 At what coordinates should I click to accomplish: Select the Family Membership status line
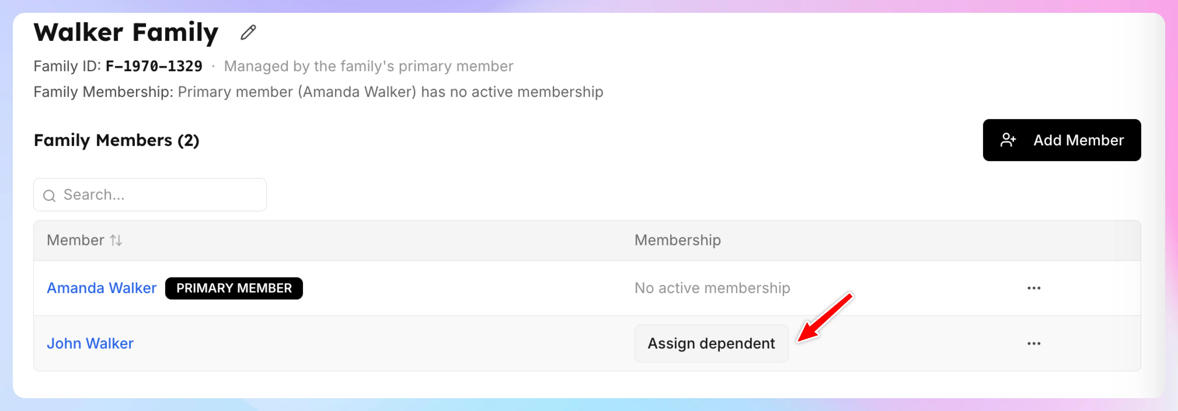318,92
